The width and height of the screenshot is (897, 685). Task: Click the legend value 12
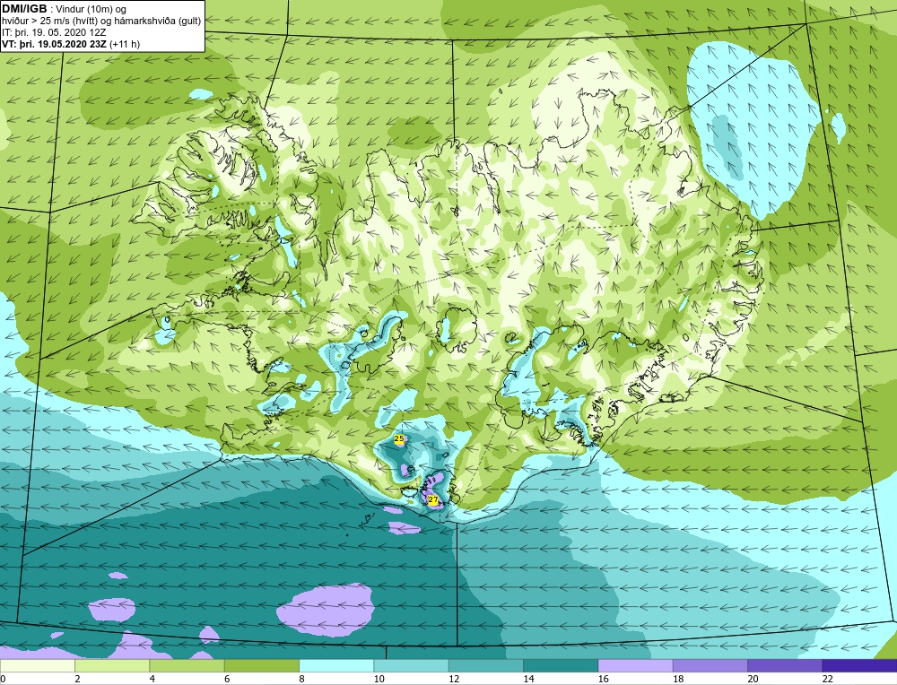[x=454, y=679]
